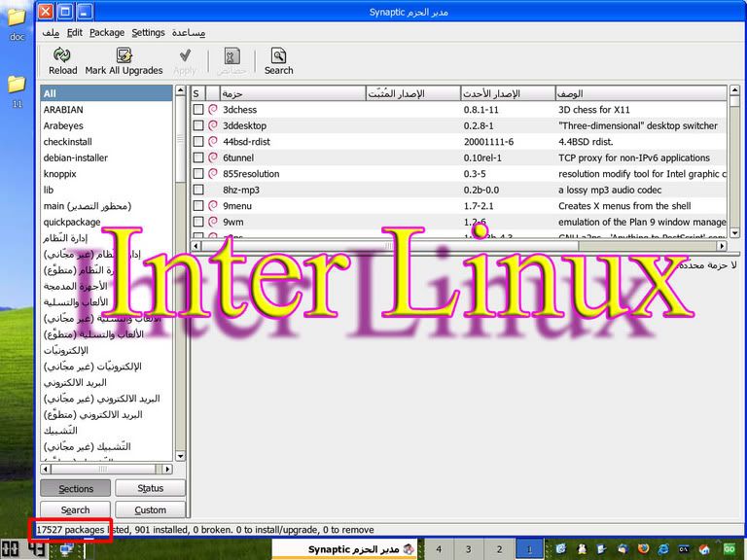Sort packages by حزمة column header
747x560 pixels.
[x=292, y=93]
